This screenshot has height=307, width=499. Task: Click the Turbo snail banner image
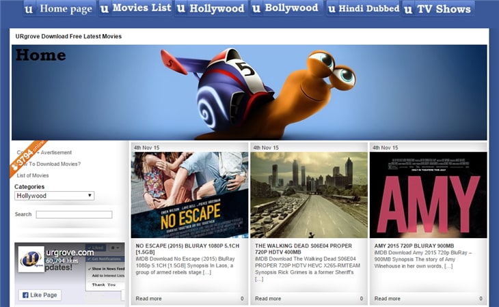point(249,92)
